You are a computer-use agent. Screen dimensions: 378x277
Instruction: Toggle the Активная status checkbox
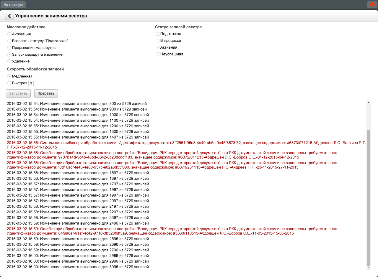158,47
